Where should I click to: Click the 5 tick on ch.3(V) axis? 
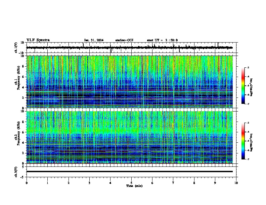[x=24, y=167]
